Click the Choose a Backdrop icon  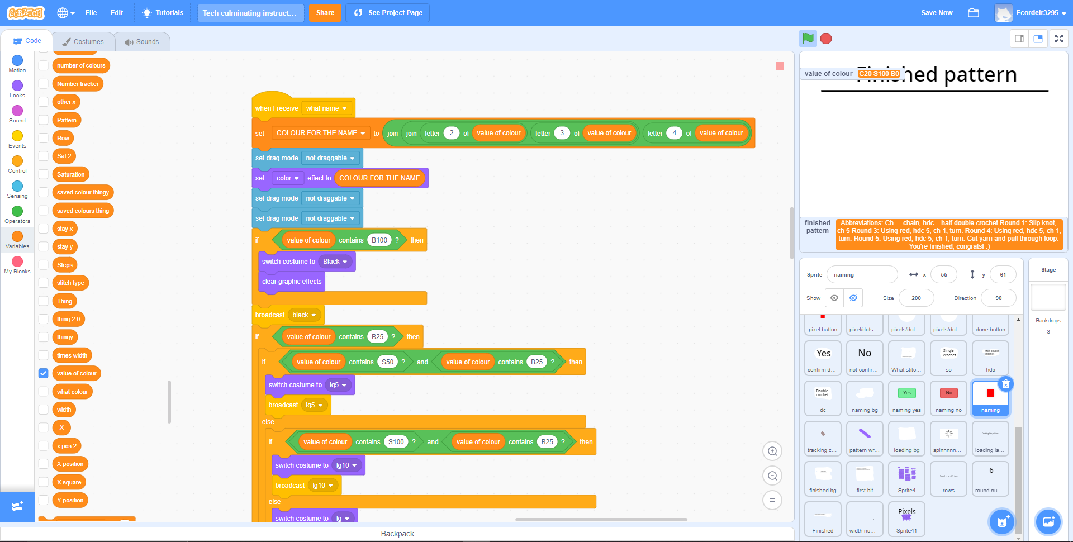pos(1048,522)
